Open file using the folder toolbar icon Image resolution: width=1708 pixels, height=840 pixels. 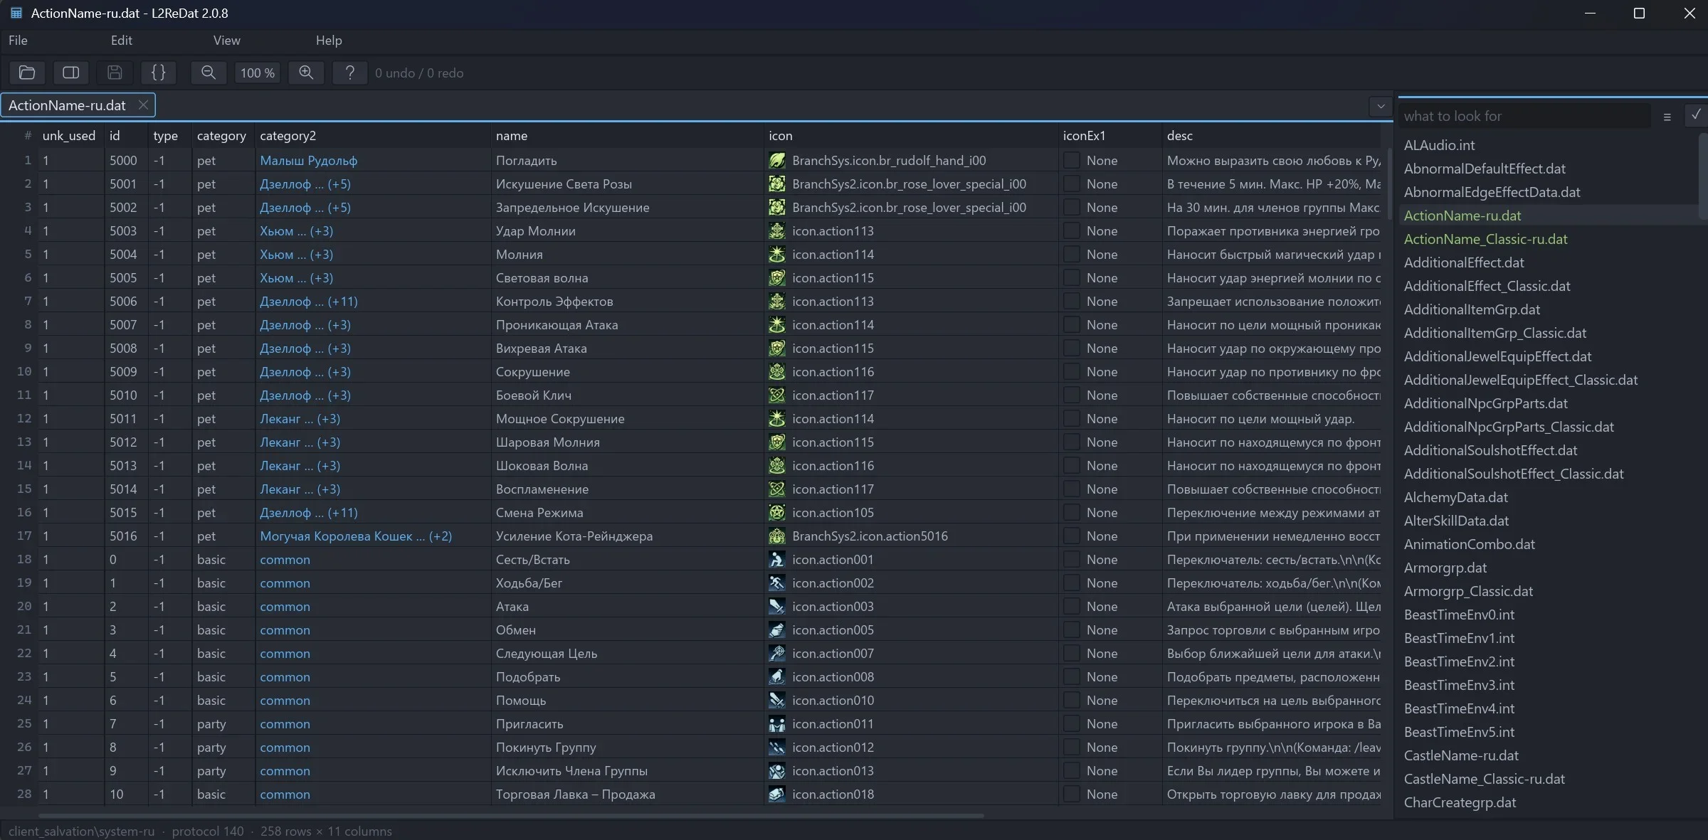tap(27, 73)
